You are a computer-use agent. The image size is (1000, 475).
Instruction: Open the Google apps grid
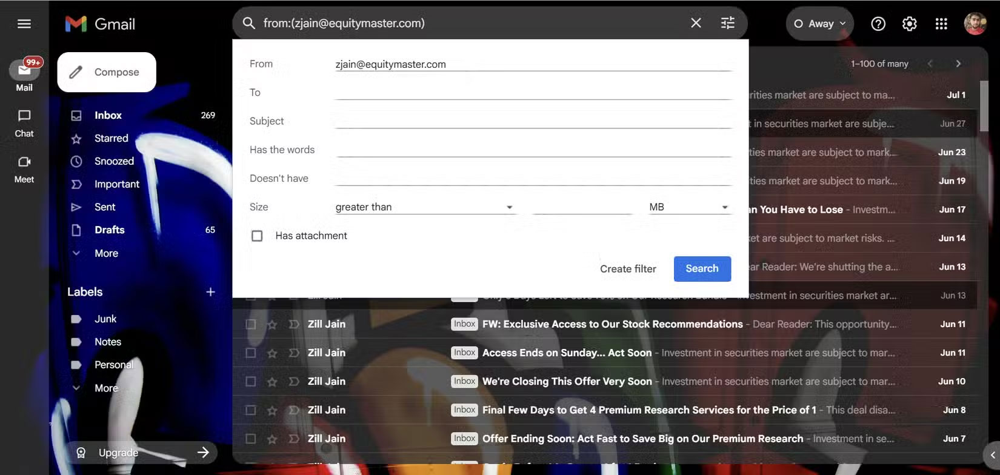pyautogui.click(x=941, y=24)
